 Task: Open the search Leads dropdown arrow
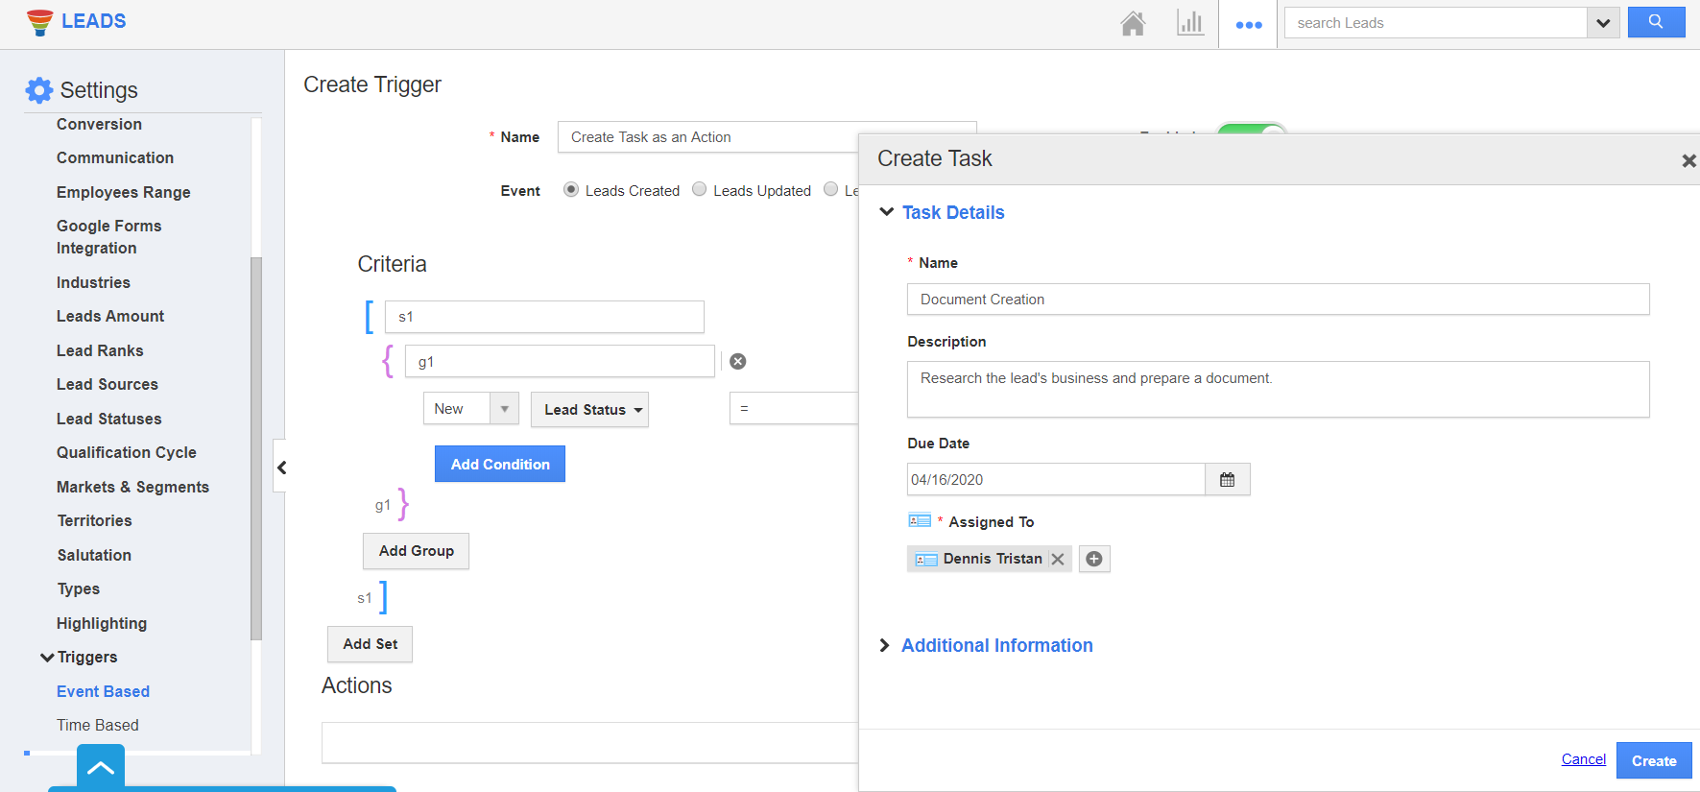click(1602, 23)
